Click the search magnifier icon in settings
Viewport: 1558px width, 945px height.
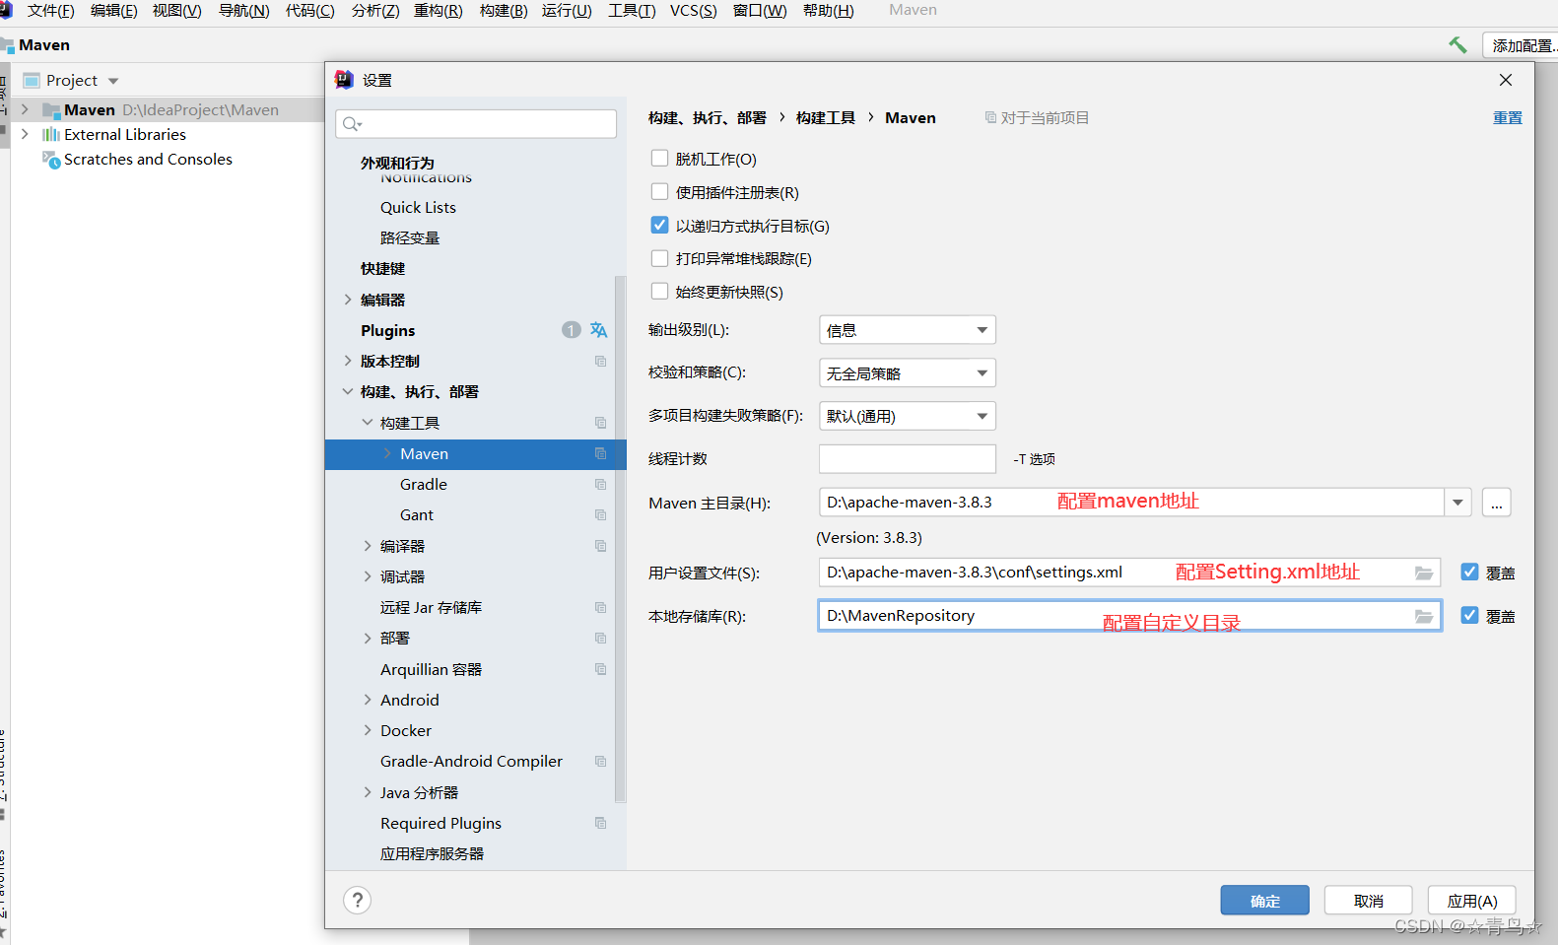352,124
